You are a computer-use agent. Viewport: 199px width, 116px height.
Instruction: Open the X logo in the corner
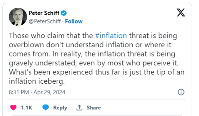181,13
